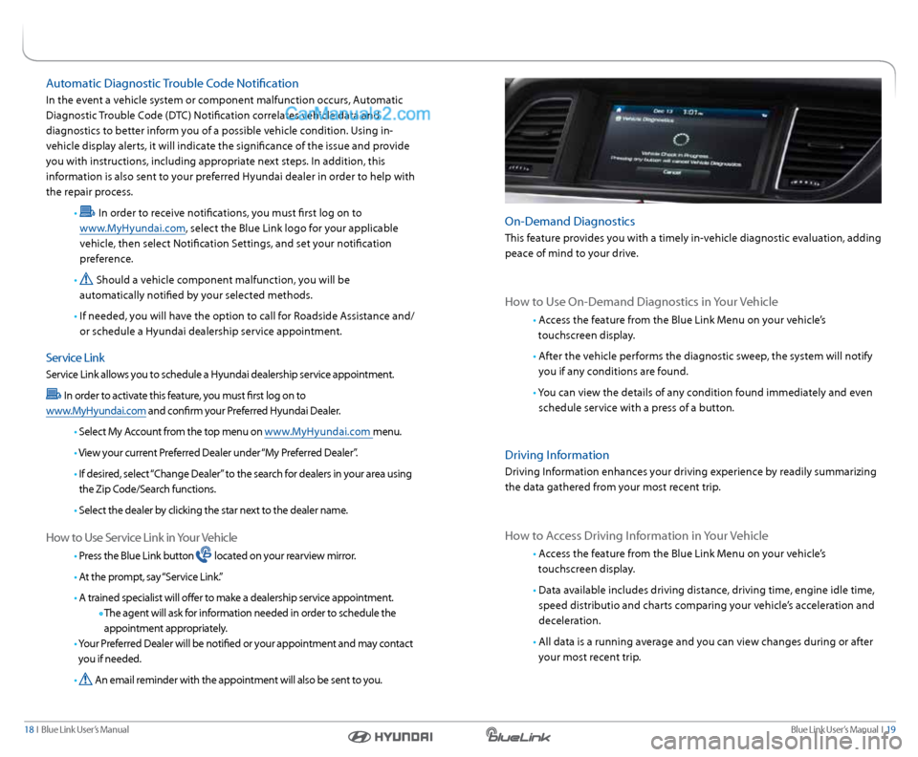Click the sub-bullet "The agent will ask for information"
Viewport: 918px width, 757px height.
250,620
